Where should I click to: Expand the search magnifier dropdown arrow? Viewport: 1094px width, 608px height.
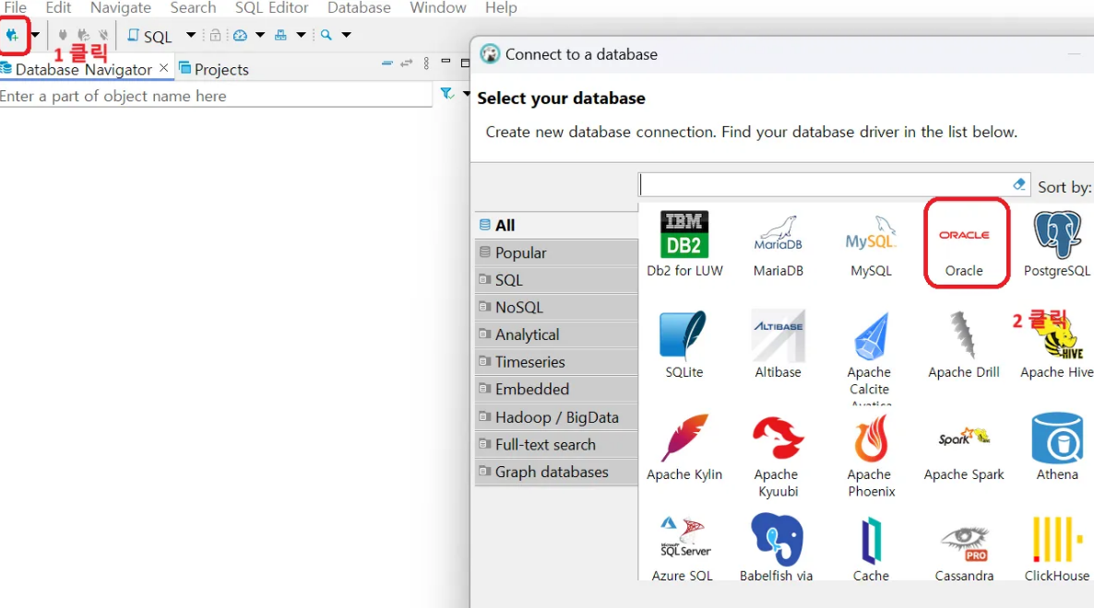pos(346,35)
